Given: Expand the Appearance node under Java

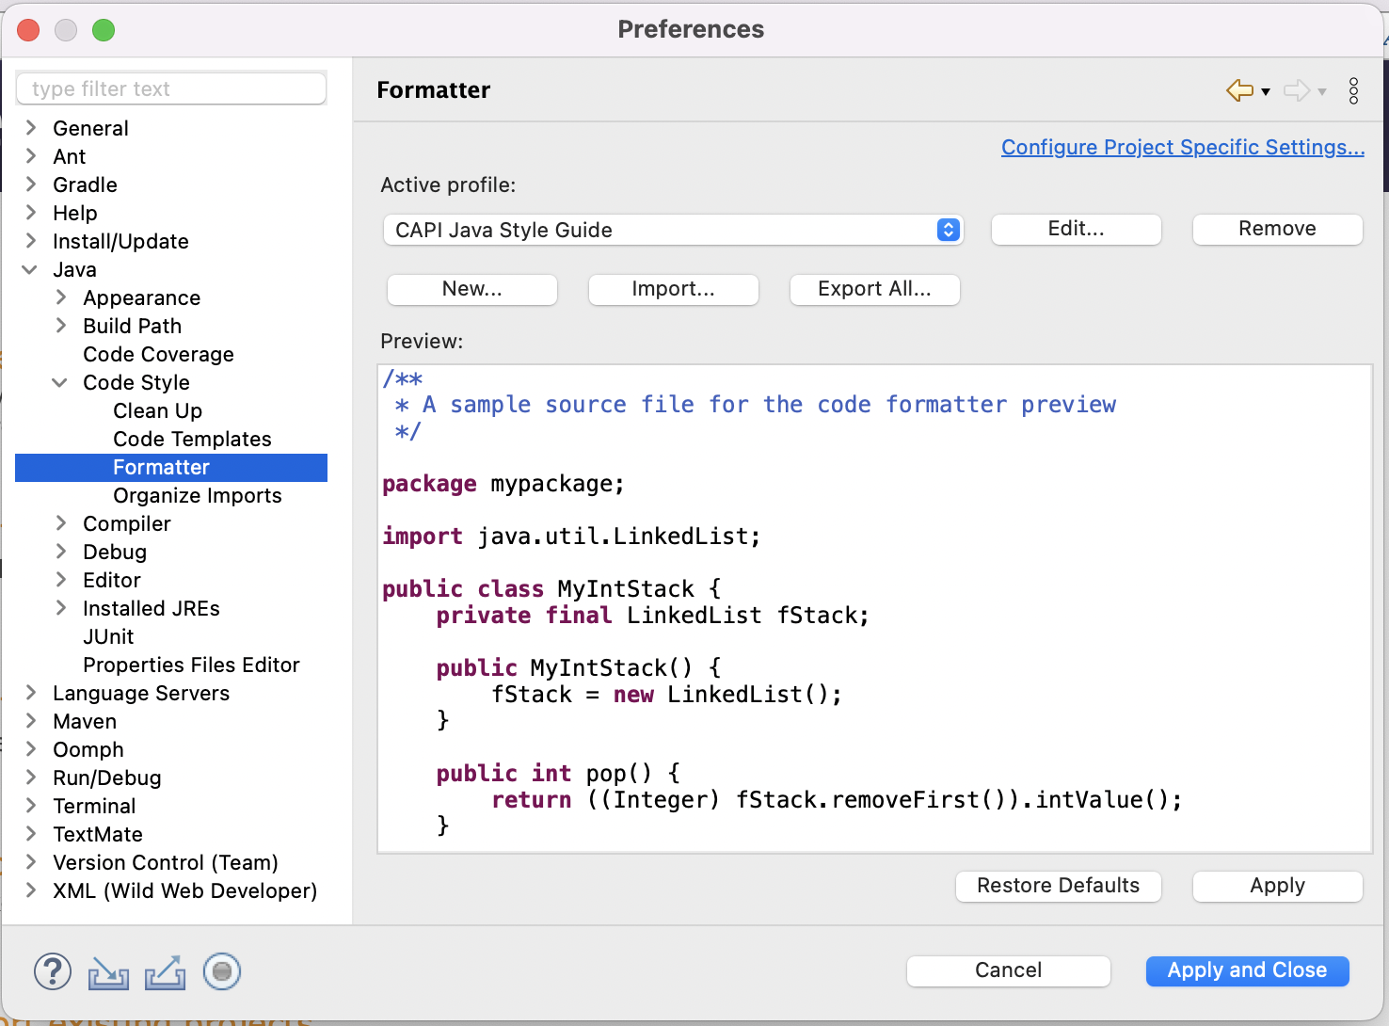Looking at the screenshot, I should (61, 297).
